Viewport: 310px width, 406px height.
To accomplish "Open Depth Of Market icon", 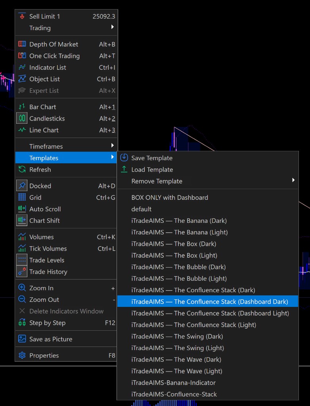I will [x=22, y=44].
